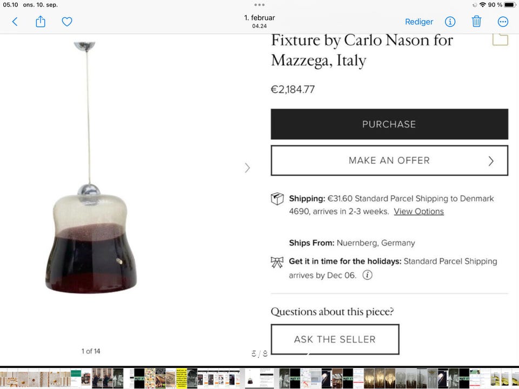
Task: Show the next product image with the arrow
Action: [248, 167]
